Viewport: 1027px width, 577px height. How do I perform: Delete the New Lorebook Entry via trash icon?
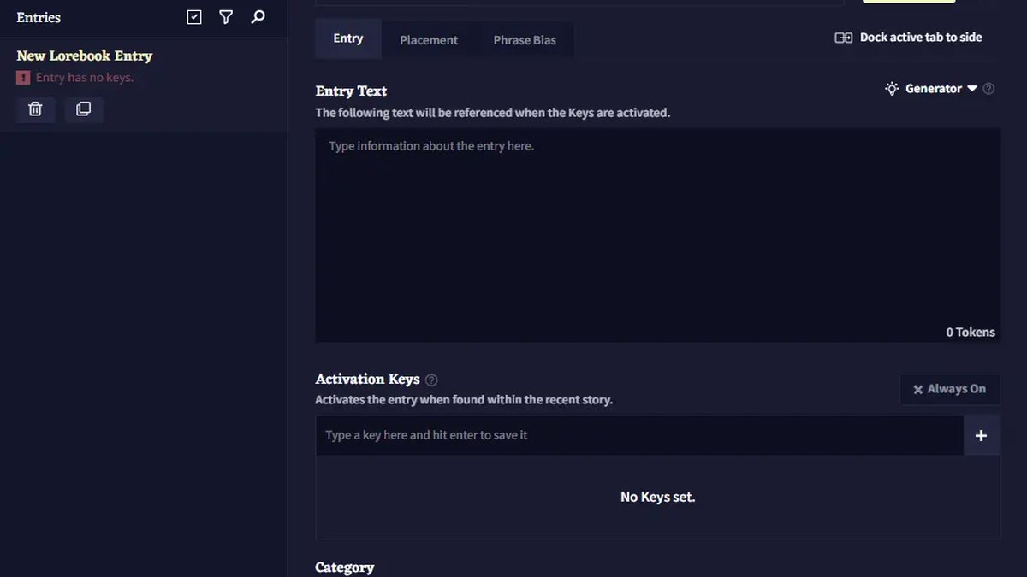(x=35, y=109)
